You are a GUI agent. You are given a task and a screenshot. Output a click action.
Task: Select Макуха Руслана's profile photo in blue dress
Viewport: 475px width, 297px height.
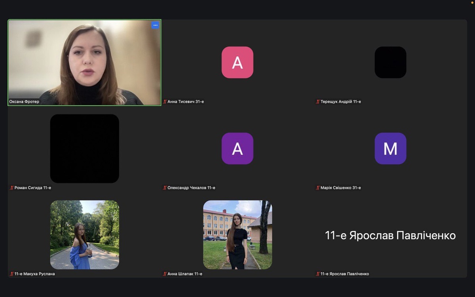tap(84, 234)
